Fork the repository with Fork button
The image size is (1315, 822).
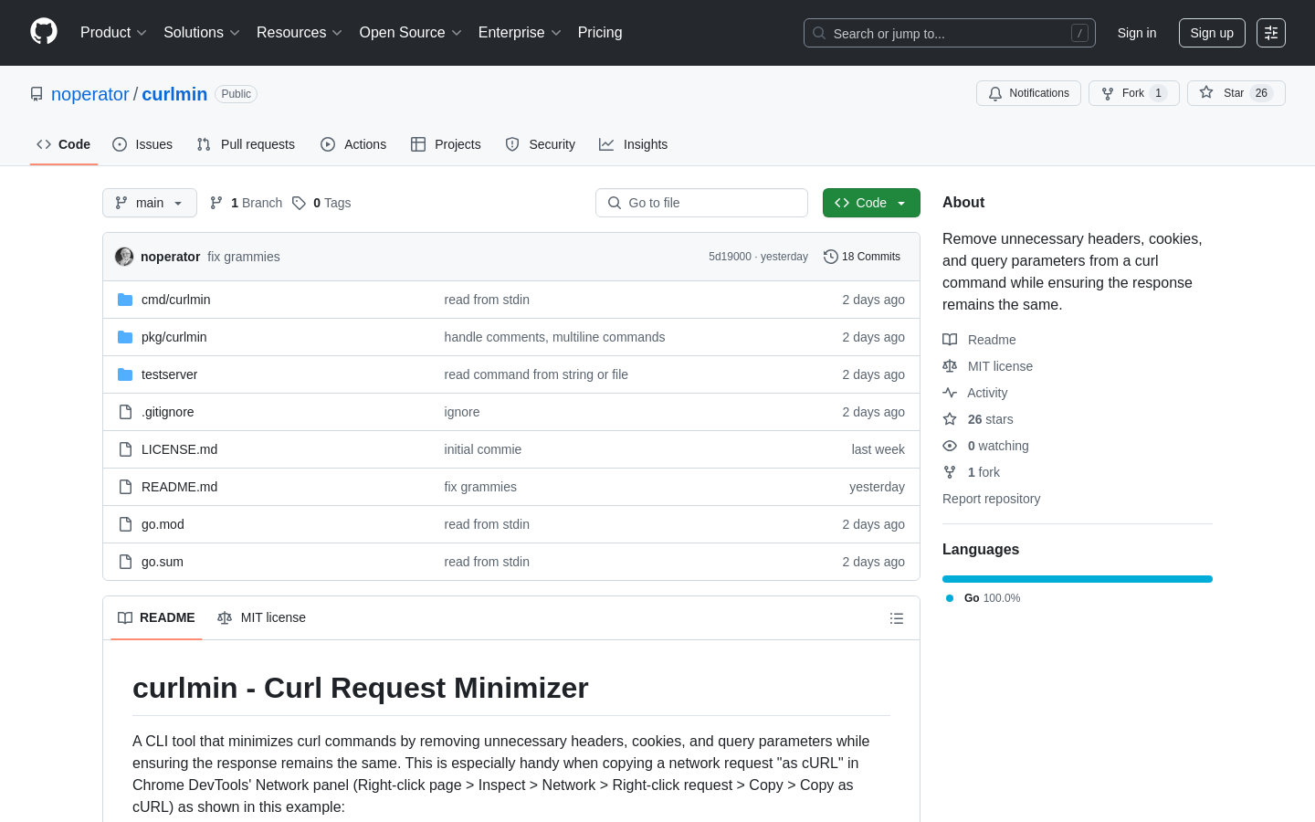coord(1133,93)
